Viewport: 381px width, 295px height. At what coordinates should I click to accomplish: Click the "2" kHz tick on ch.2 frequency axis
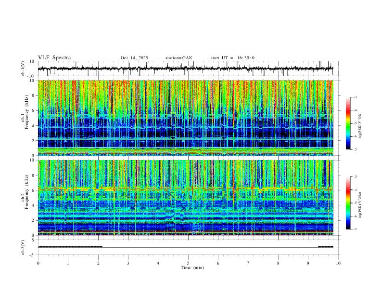(33, 220)
